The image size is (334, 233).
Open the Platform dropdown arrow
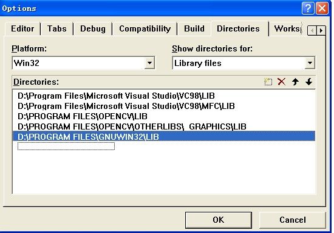point(149,63)
